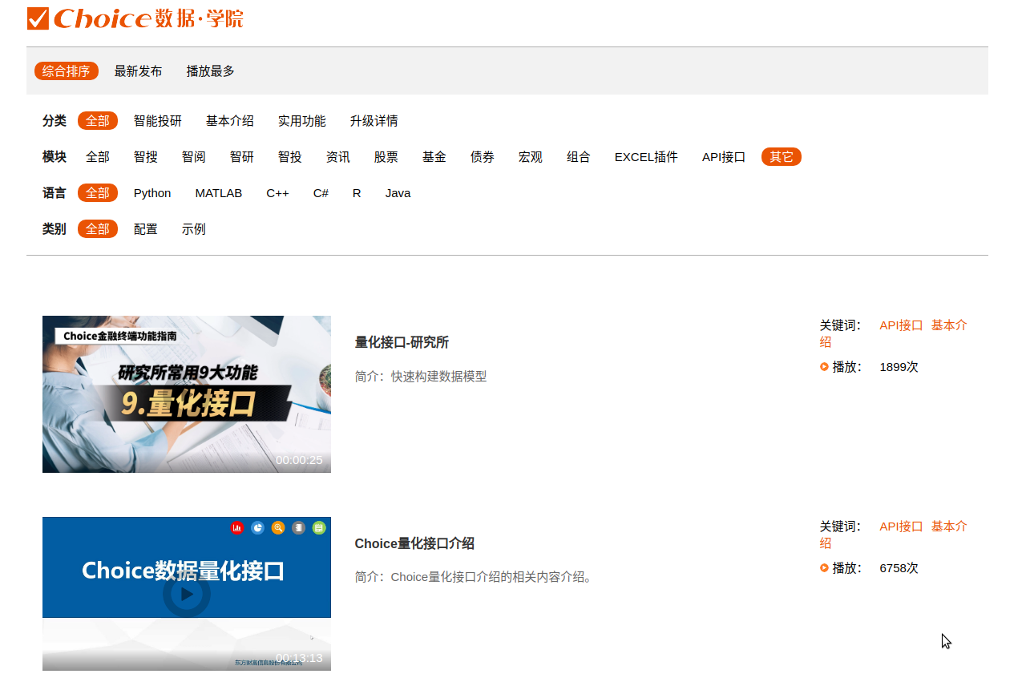Filter module by 股票

(386, 156)
